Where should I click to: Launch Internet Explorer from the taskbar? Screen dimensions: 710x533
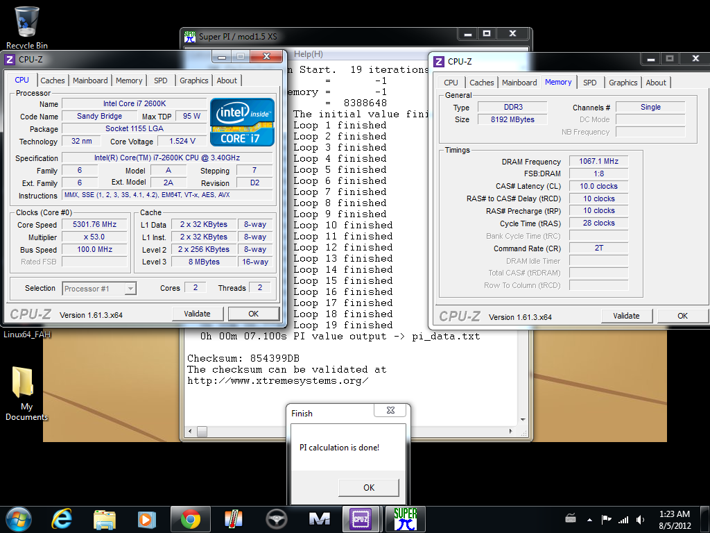click(62, 519)
